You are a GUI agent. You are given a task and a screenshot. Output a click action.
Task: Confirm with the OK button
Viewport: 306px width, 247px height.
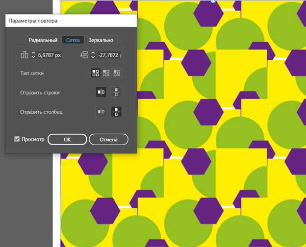click(67, 139)
